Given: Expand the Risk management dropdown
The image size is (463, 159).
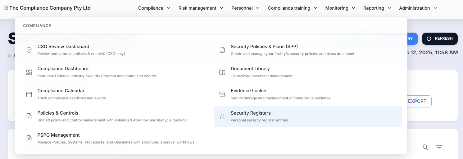Looking at the screenshot, I should (201, 8).
